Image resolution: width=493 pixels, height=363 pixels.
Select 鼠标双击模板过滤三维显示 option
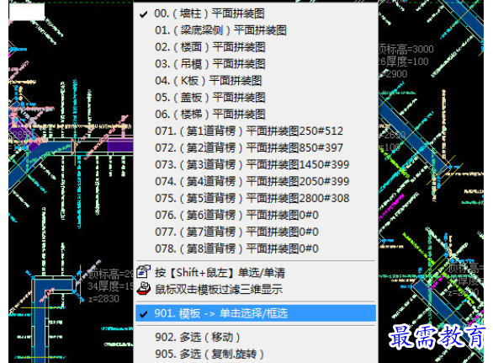[x=219, y=289]
